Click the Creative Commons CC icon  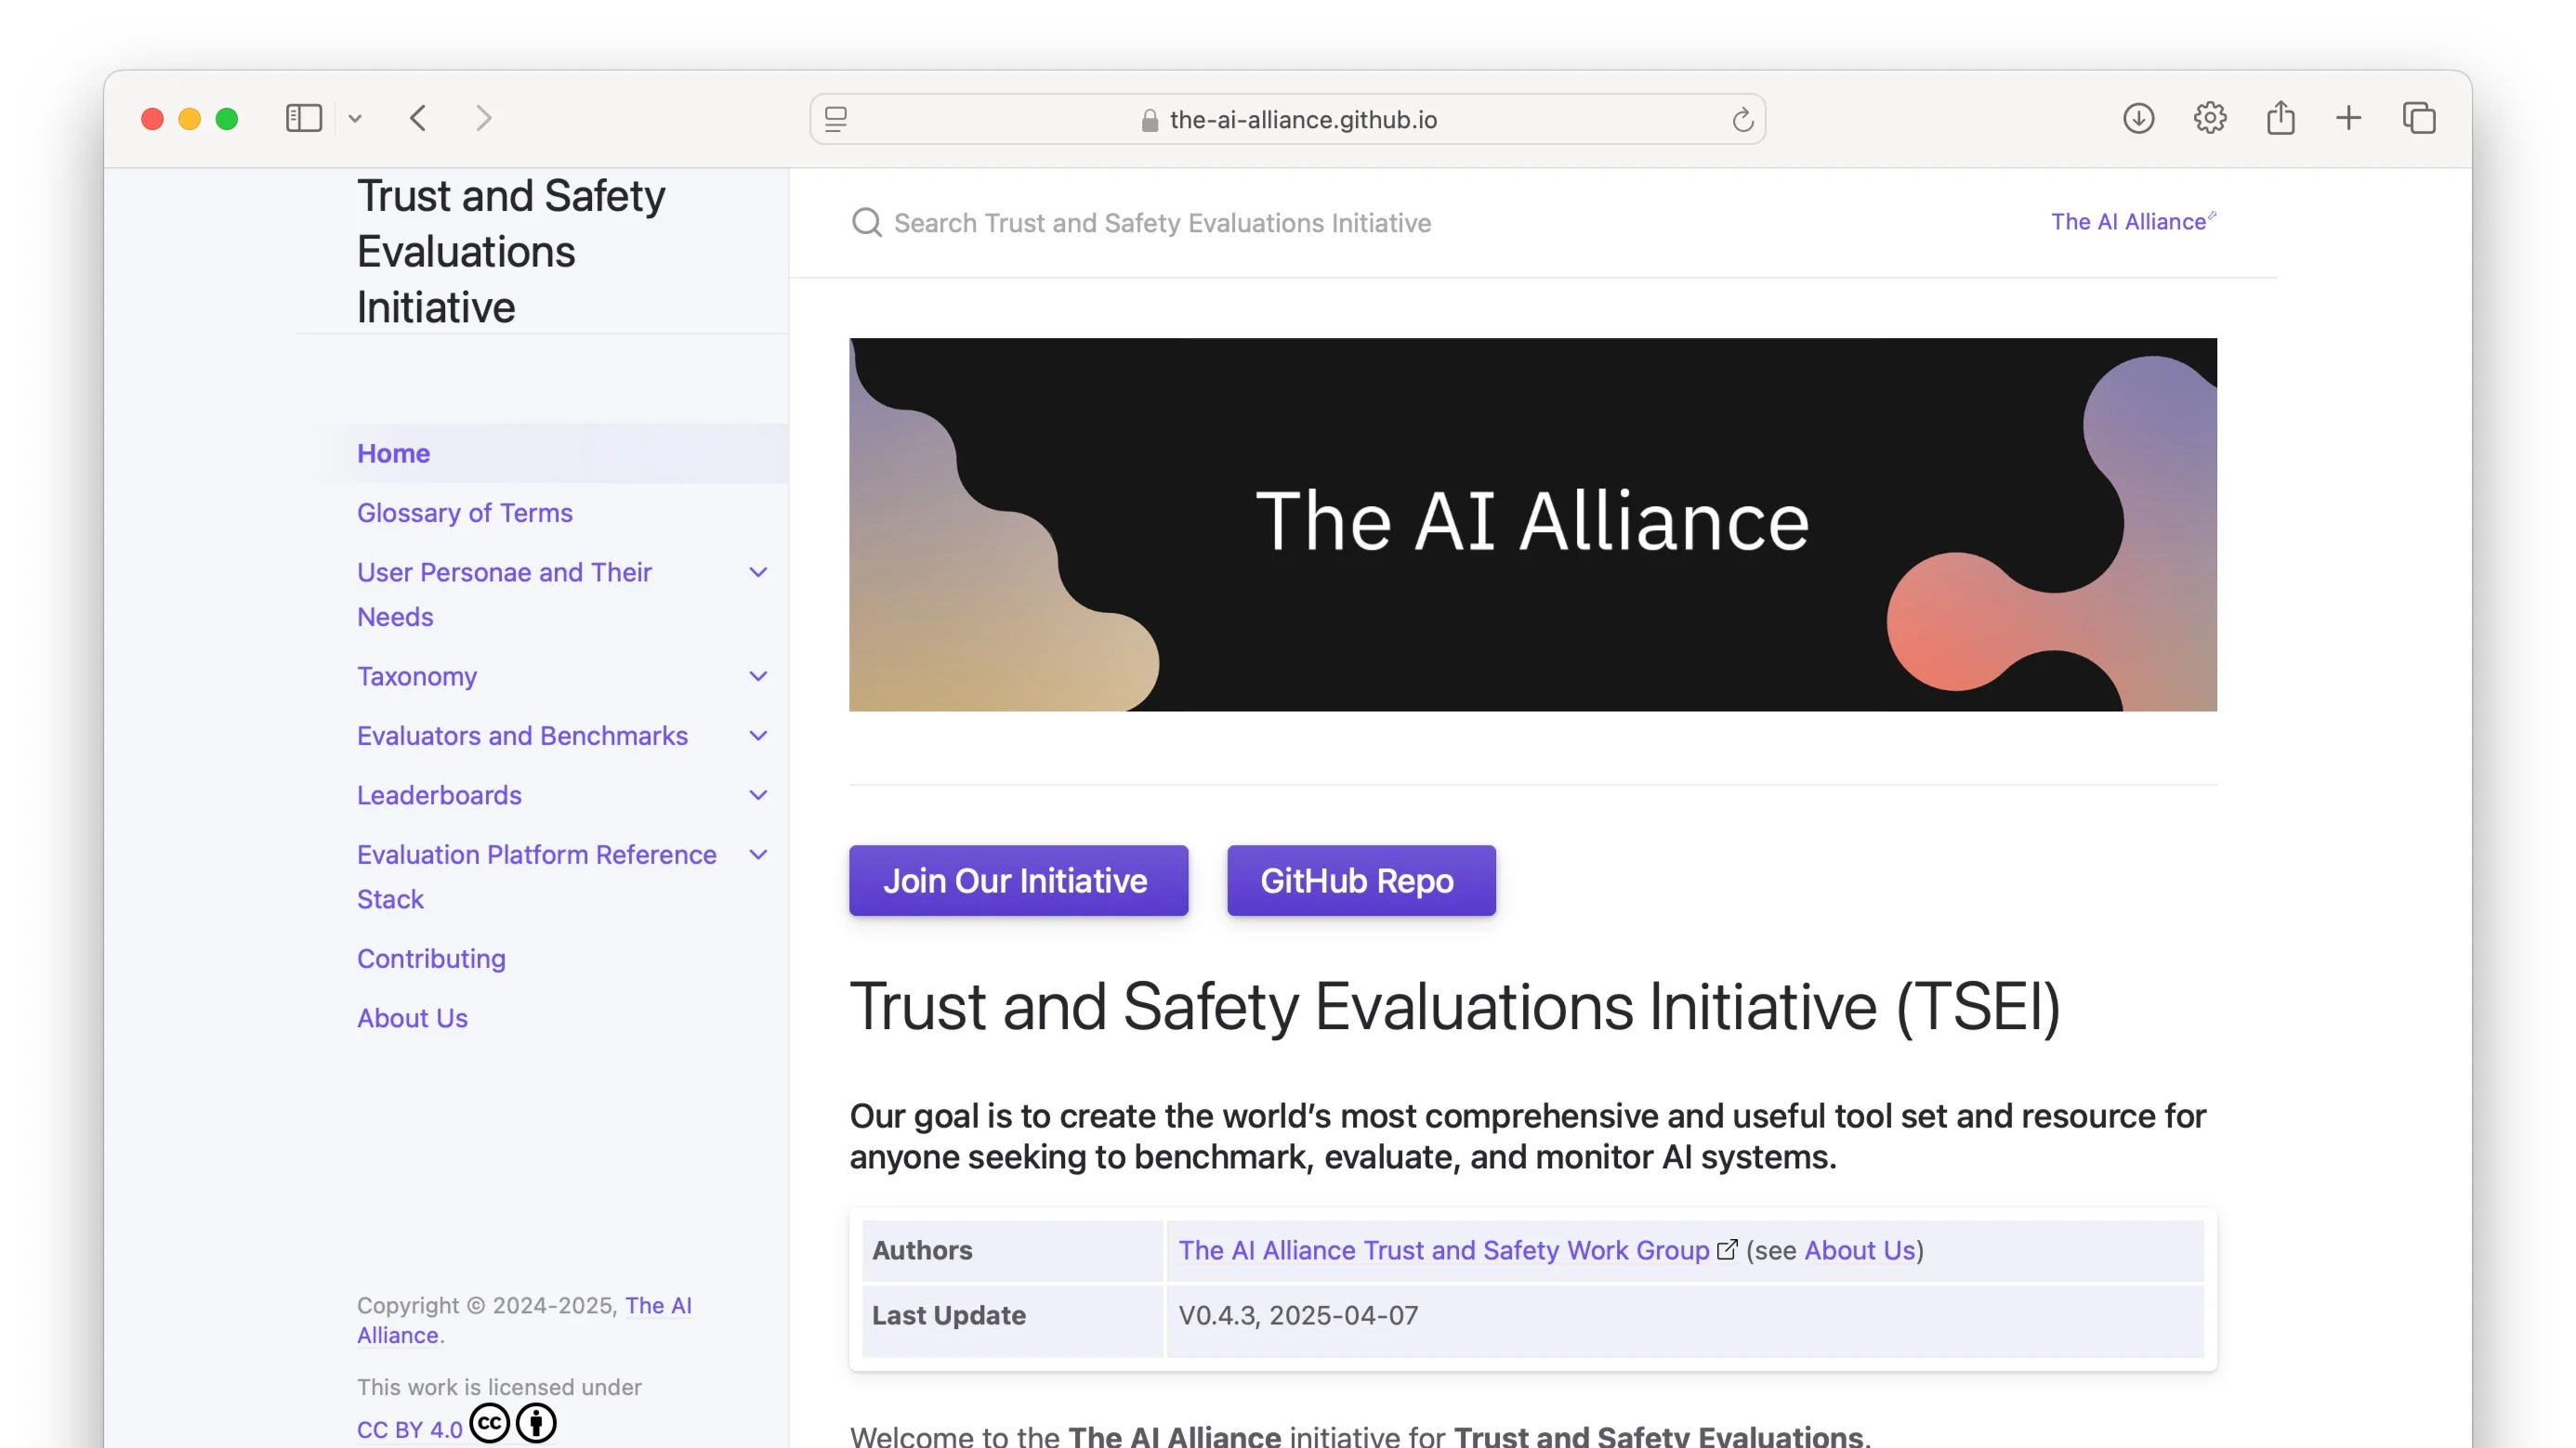[x=490, y=1422]
